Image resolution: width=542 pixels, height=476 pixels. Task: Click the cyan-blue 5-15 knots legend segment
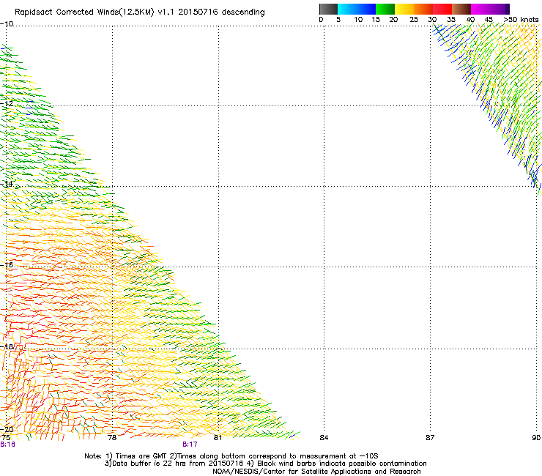(x=357, y=9)
